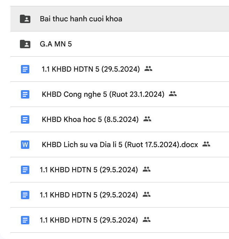The image size is (229, 239).
Task: Open the 1.1 KHBD HDTN 5 file directly under G.A MN 5
Action: [91, 69]
